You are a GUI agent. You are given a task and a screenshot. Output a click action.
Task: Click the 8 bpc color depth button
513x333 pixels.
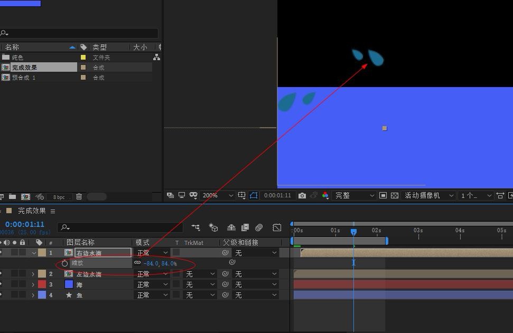coord(59,197)
